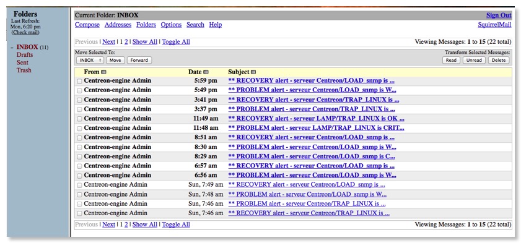Mark selected messages with the Read button
Viewport: 521px width, 243px height.
(451, 61)
